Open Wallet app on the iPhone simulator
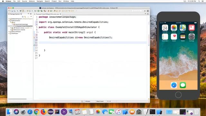This screenshot has width=206, height=116. point(183,37)
